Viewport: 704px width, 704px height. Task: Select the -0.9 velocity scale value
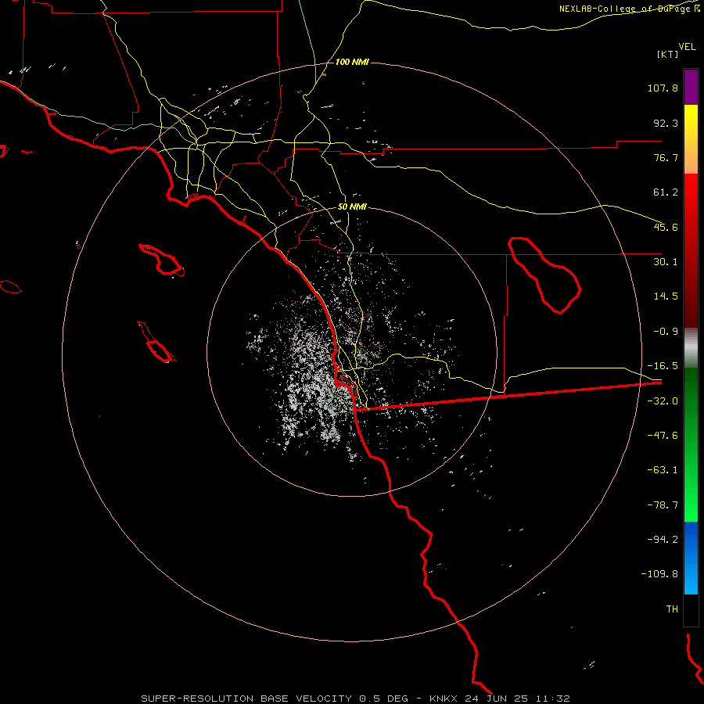click(666, 332)
